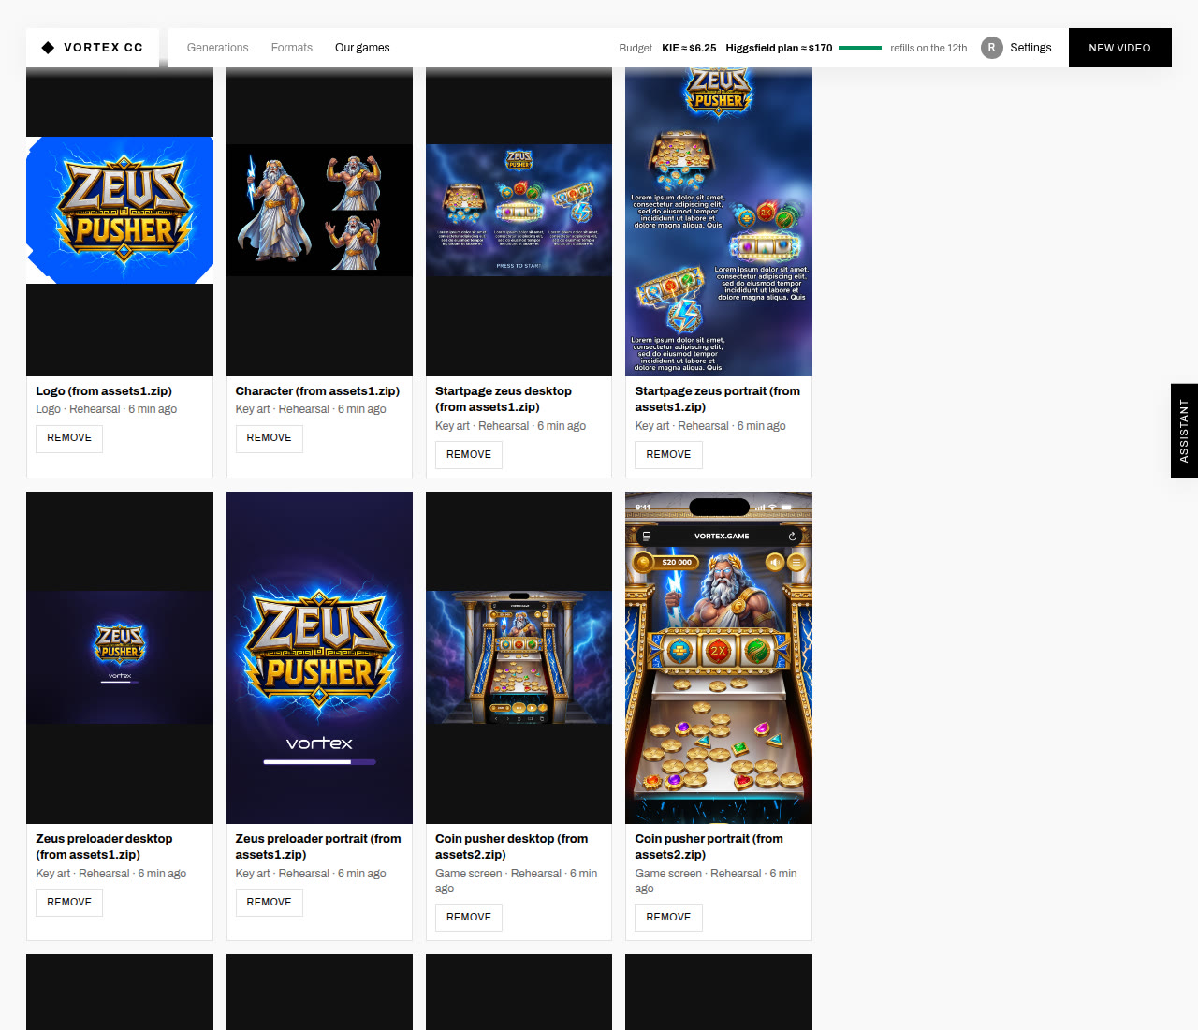Click the 'Character (from assets1.zip)' title
The height and width of the screenshot is (1030, 1198).
click(x=317, y=391)
